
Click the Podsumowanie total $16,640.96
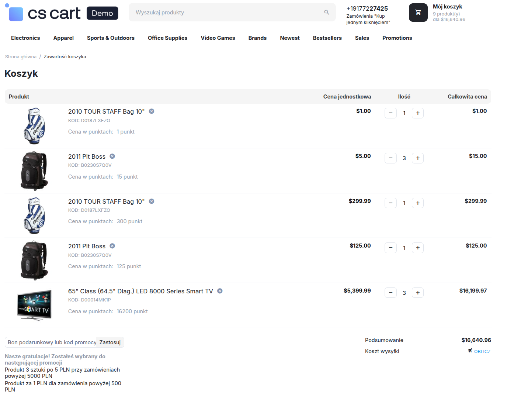pyautogui.click(x=476, y=340)
